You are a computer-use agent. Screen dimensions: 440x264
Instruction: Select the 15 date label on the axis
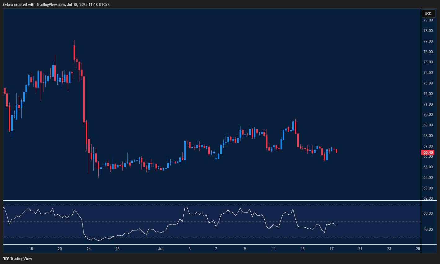pyautogui.click(x=303, y=249)
